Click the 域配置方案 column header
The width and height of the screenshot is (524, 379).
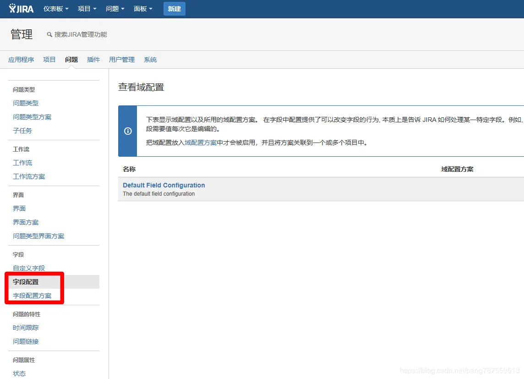457,169
